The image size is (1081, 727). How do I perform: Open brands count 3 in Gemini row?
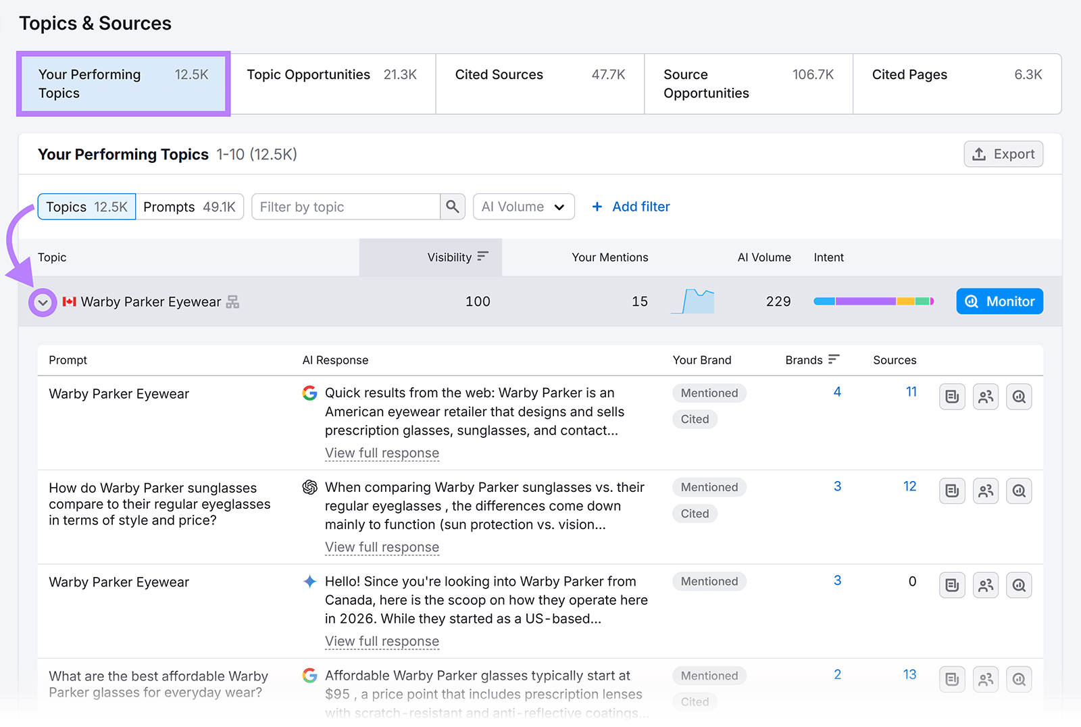(x=837, y=580)
